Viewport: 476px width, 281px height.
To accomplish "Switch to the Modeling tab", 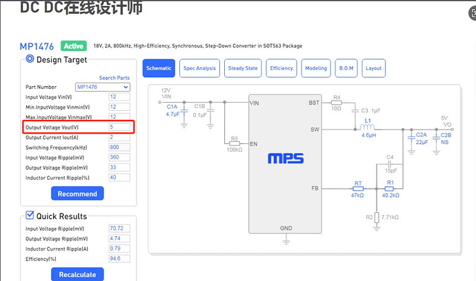I will pyautogui.click(x=316, y=68).
